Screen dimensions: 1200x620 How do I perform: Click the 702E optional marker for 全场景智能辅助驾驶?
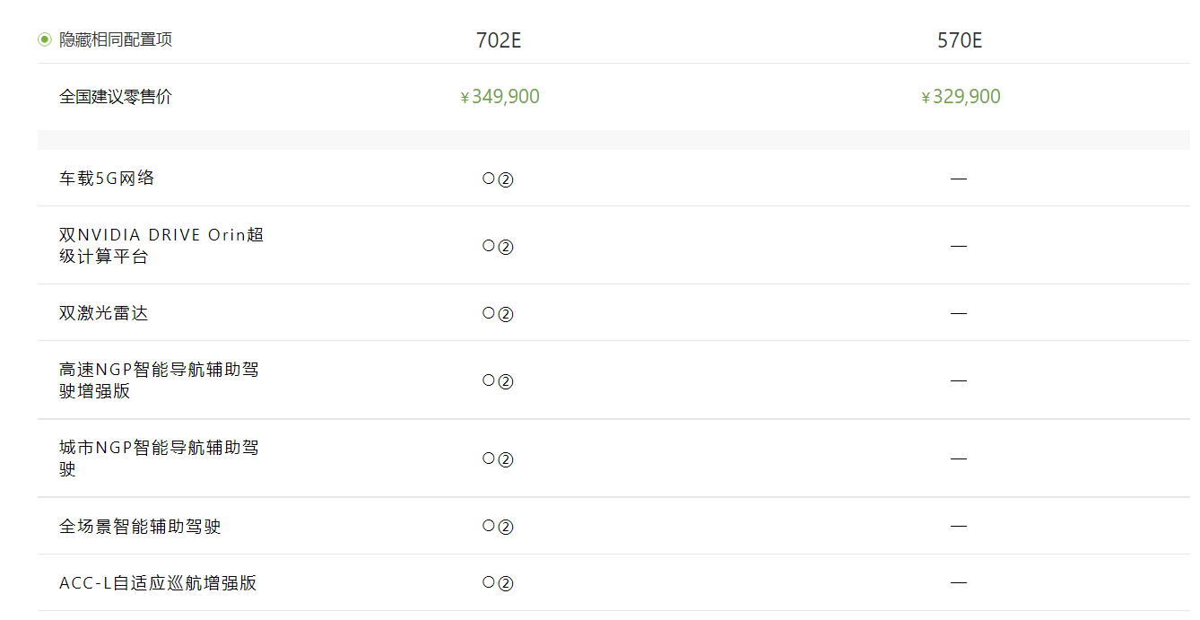coord(498,526)
